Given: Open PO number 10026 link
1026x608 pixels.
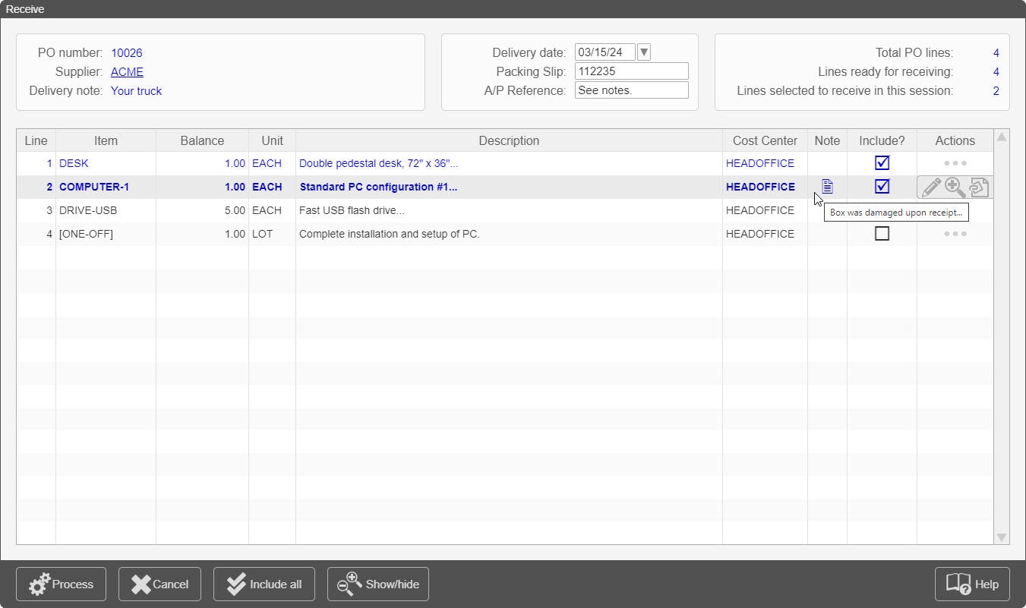Looking at the screenshot, I should pyautogui.click(x=127, y=52).
